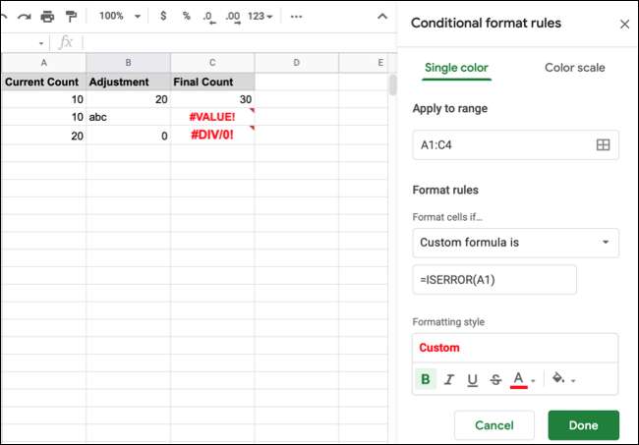Apply italic in formatting style

[x=448, y=379]
